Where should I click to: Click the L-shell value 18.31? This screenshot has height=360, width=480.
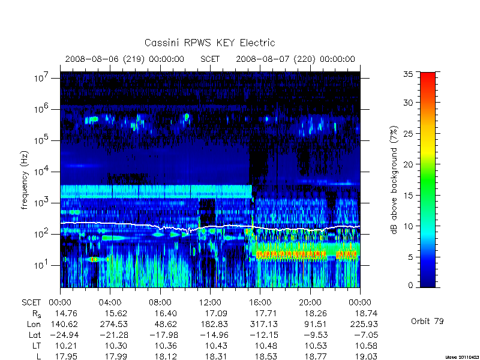click(x=216, y=356)
